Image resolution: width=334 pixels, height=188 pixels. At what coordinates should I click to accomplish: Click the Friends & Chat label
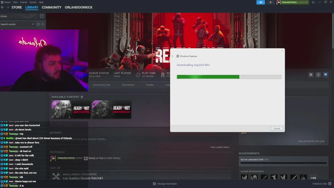(x=320, y=184)
